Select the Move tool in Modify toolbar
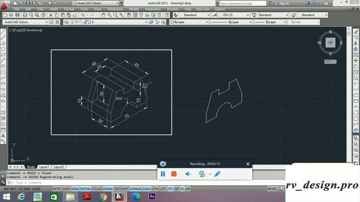 [355, 61]
